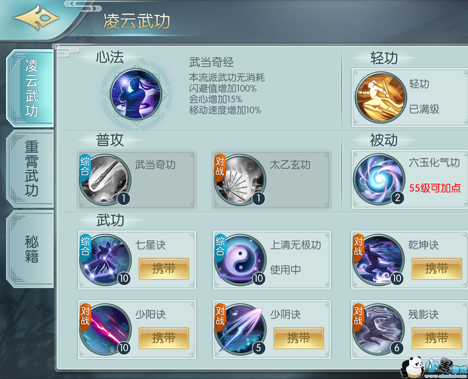Screen dimensions: 468x379
Task: Open the 武当奇经 heart method icon
Action: 136,94
